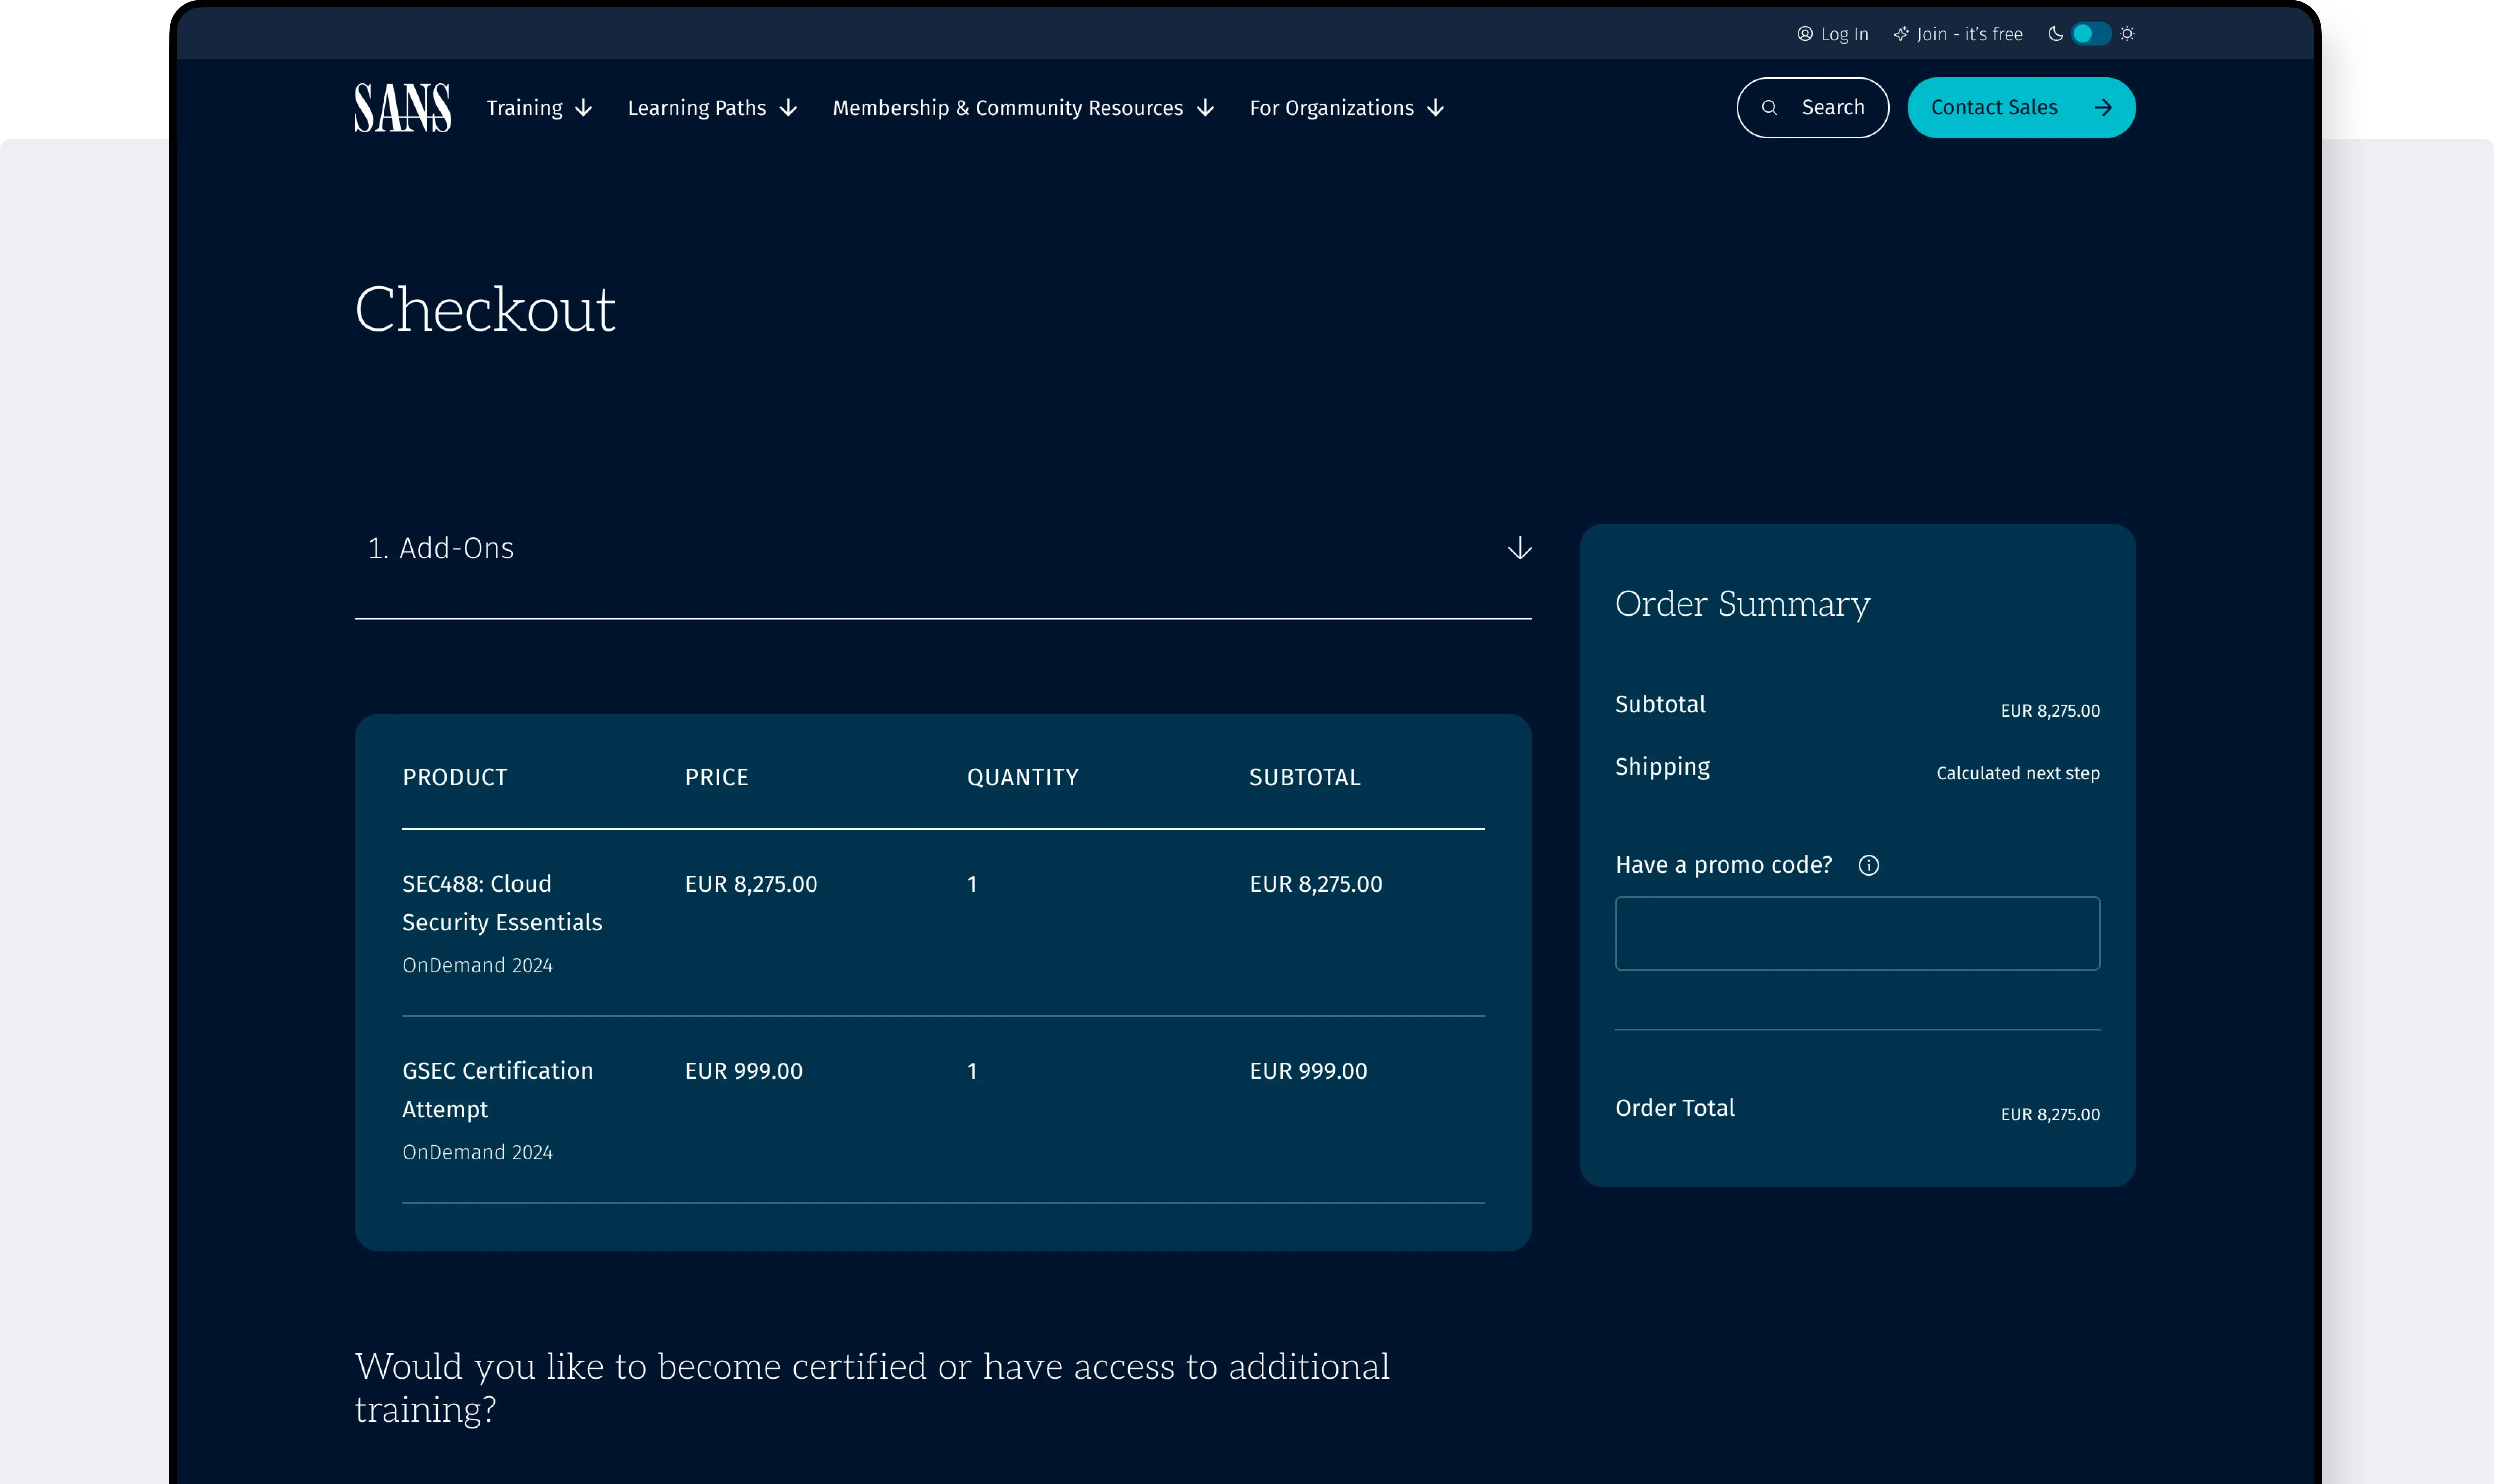Collapse the Add-Ons section arrow
The width and height of the screenshot is (2494, 1484).
(x=1519, y=548)
